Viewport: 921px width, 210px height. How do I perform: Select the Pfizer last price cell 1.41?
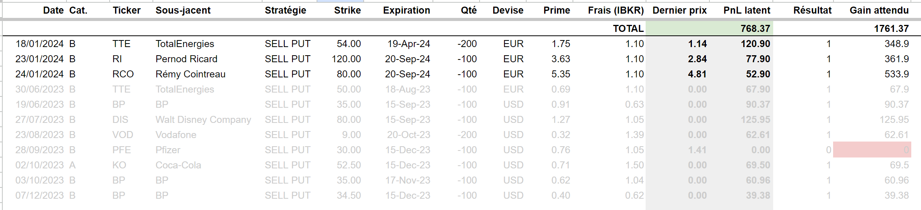pos(697,150)
